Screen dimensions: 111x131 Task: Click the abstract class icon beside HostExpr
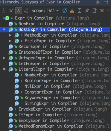[x=11, y=30]
